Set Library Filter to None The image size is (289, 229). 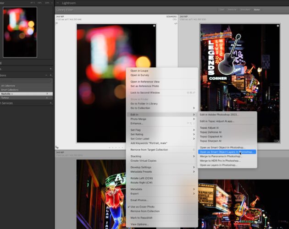point(257,10)
